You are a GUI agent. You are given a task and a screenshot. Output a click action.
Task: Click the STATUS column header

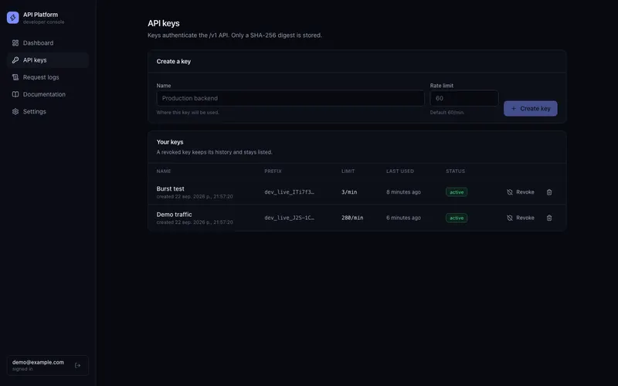point(455,171)
